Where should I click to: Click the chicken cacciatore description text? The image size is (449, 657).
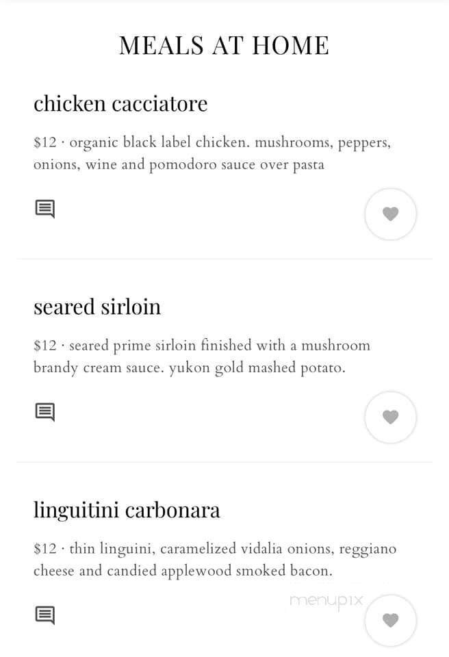[x=212, y=153]
